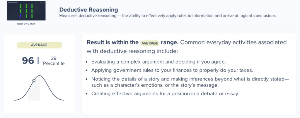Image resolution: width=300 pixels, height=118 pixels.
Task: Click the 39 Percentile label
Action: point(54,61)
